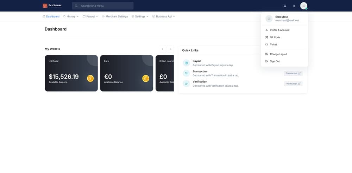352x173 pixels.
Task: Click the next wallet arrow button
Action: coord(170,49)
